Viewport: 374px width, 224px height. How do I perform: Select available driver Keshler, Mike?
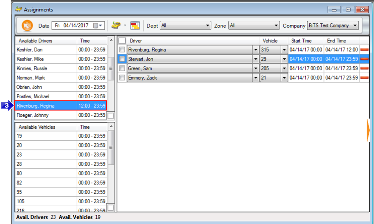[61, 59]
